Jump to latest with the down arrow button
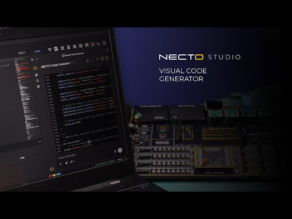292x219 pixels. click(x=89, y=141)
